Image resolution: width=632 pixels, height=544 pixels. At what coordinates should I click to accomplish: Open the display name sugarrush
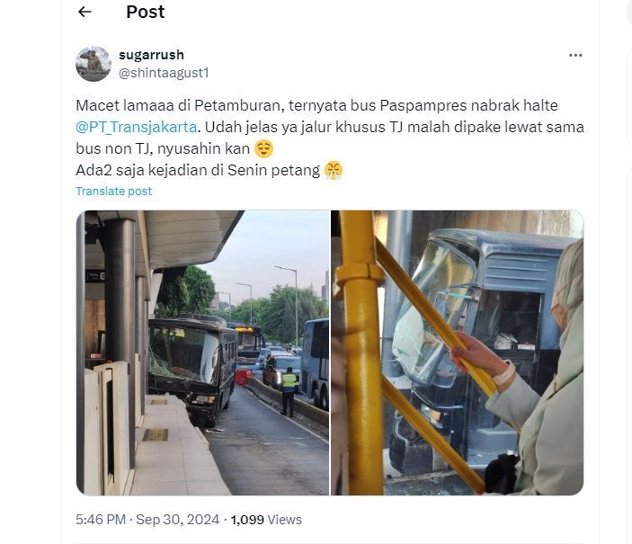pyautogui.click(x=151, y=55)
